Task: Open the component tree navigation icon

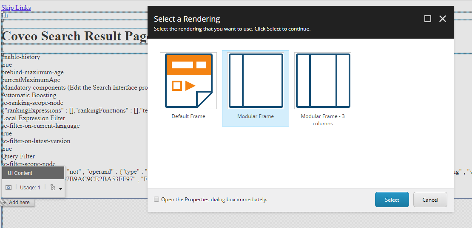Action: [x=53, y=187]
